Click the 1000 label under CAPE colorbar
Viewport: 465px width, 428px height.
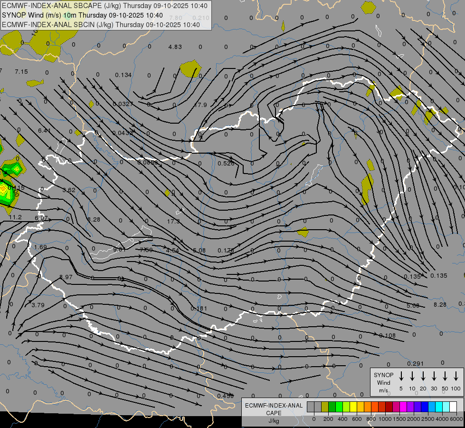tap(385, 419)
